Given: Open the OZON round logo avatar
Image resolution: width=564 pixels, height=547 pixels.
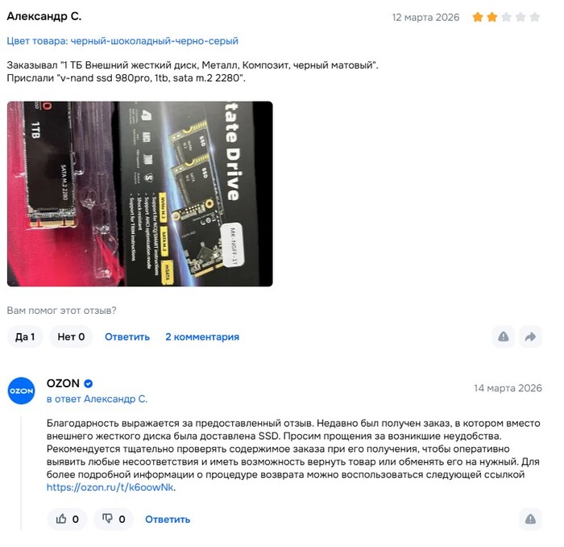Looking at the screenshot, I should point(21,390).
